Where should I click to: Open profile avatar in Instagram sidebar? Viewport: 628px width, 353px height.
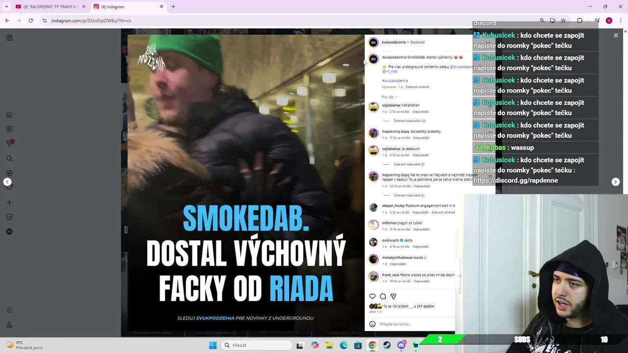coord(9,231)
